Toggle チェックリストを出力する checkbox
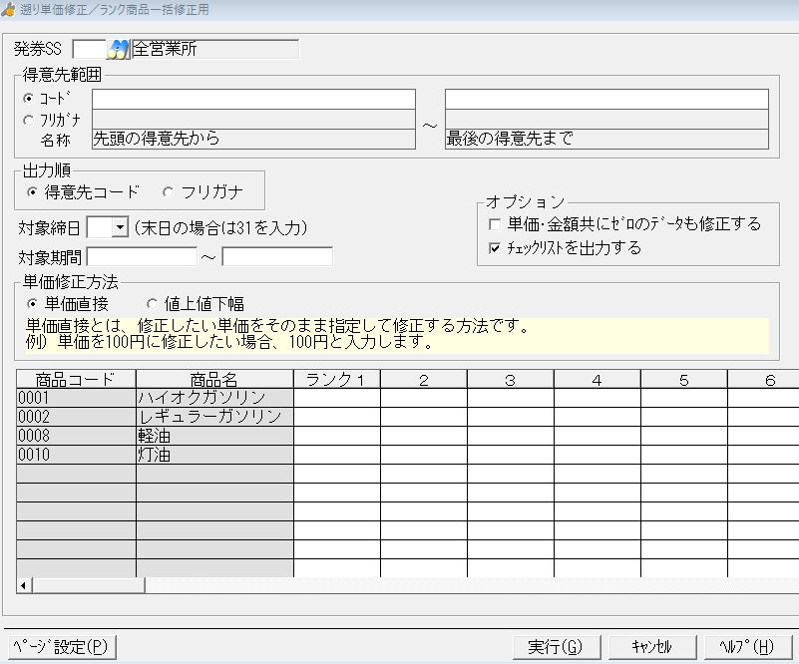Viewport: 799px width, 664px height. point(495,248)
